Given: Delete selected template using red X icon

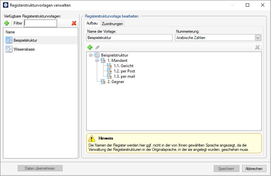Looking at the screenshot, I should click(74, 23).
